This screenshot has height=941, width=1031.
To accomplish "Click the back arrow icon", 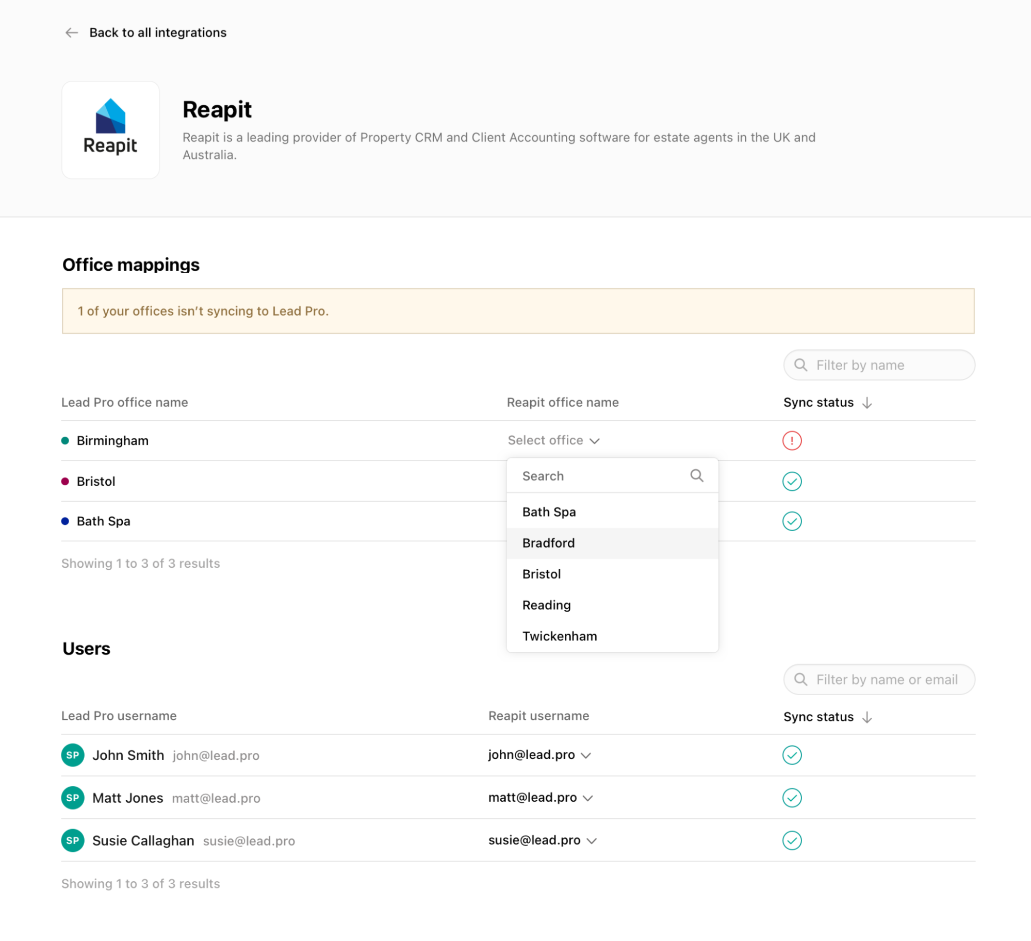I will pos(71,32).
